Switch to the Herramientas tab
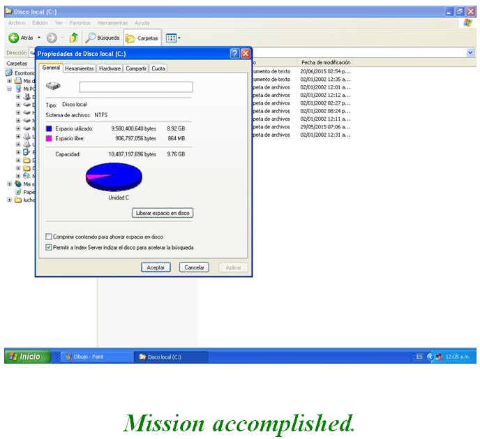Viewport: 480px width, 439px height. tap(80, 68)
